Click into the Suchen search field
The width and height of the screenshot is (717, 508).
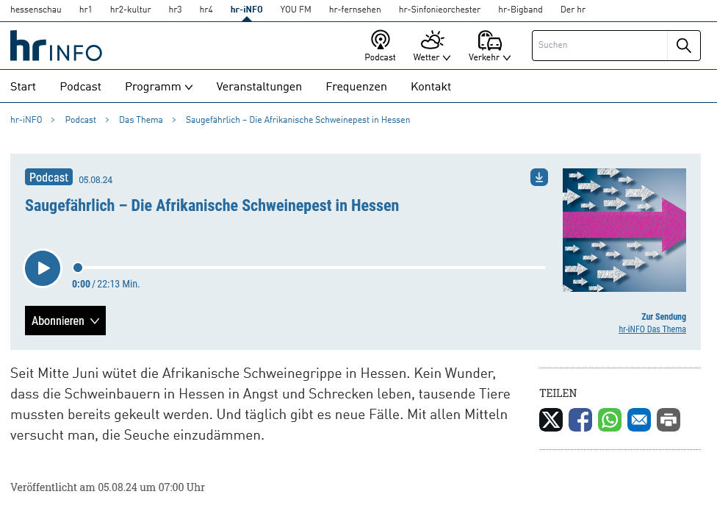pos(599,46)
